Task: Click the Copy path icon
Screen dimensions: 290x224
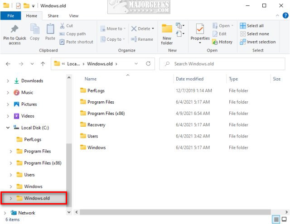Action: tap(62, 34)
